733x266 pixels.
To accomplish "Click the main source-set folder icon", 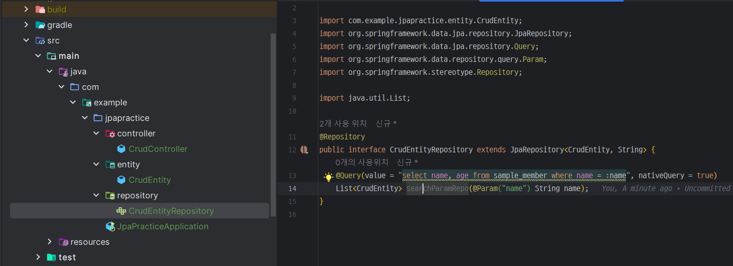I will coord(51,56).
